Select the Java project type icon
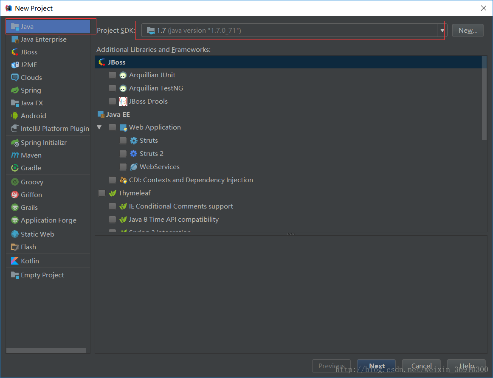493x378 pixels. tap(15, 26)
